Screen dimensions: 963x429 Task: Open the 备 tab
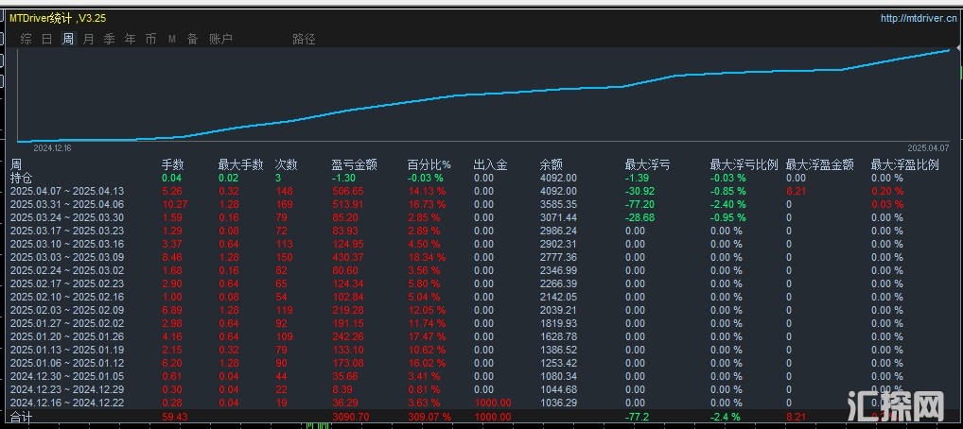click(x=193, y=40)
